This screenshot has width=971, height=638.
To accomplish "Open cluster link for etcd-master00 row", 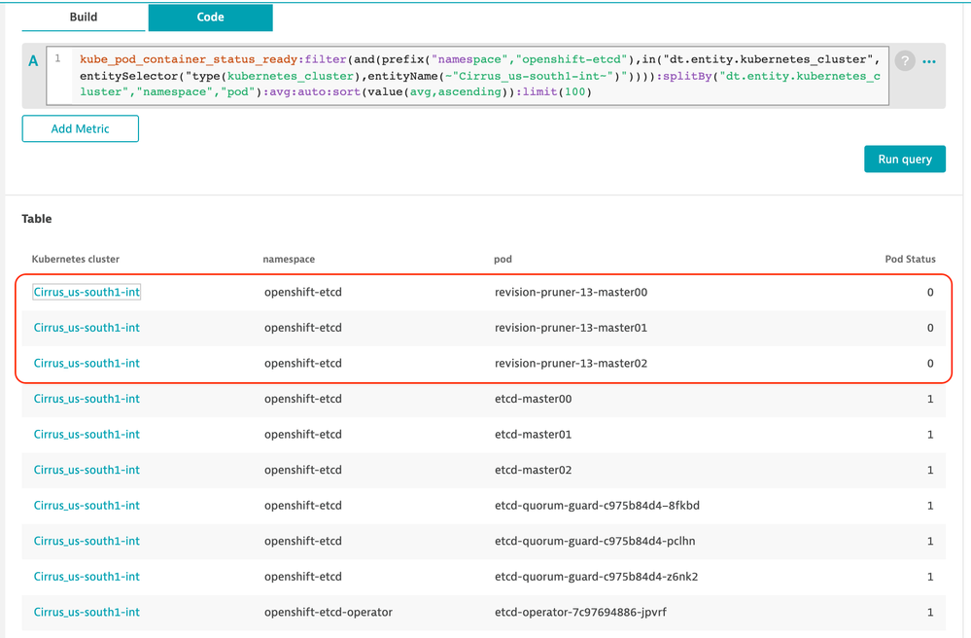I will click(87, 399).
